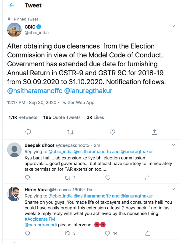The image size is (188, 243).
Task: View the 1.1K Retweets list
Action: click(x=23, y=117)
